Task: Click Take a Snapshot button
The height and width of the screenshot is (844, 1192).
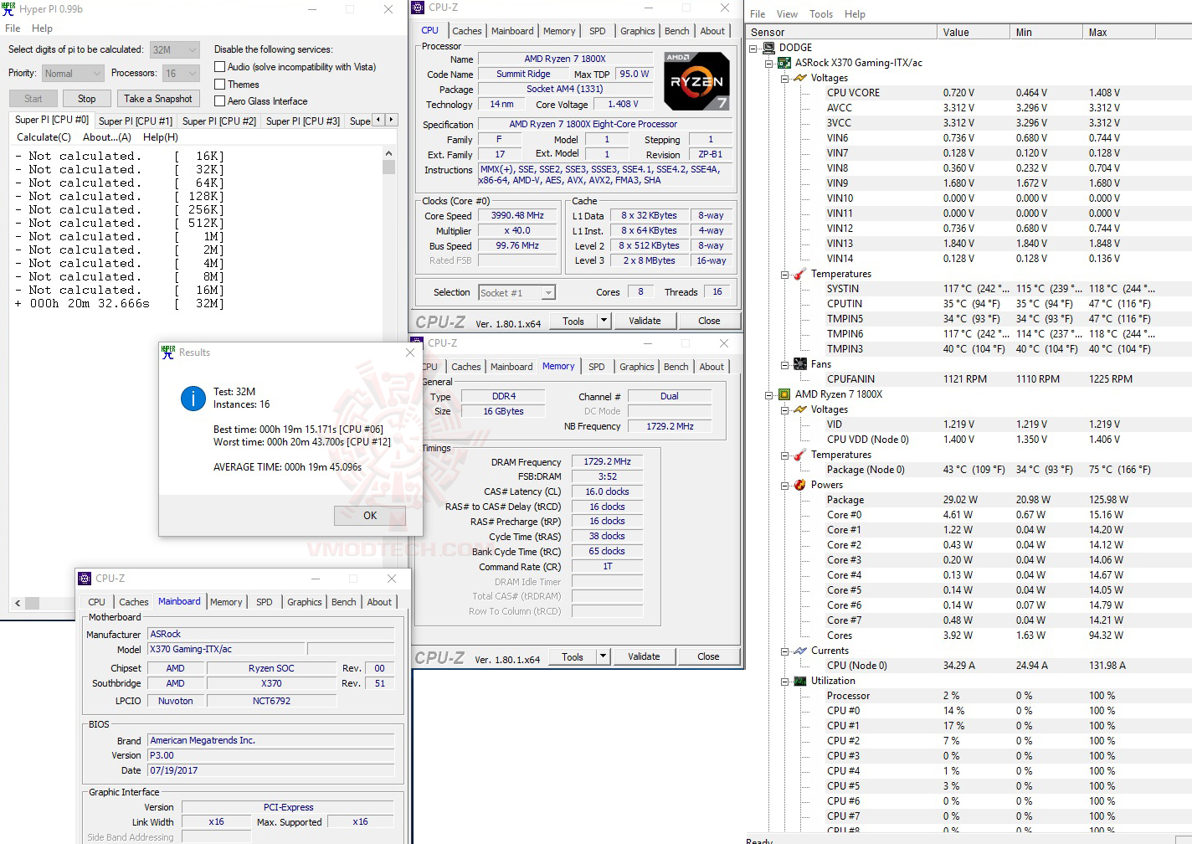Action: pyautogui.click(x=158, y=99)
